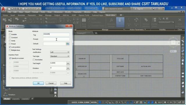Viewport: 186px width, 105px height.
Task: Check the Constant mode option
Action: pos(10,38)
